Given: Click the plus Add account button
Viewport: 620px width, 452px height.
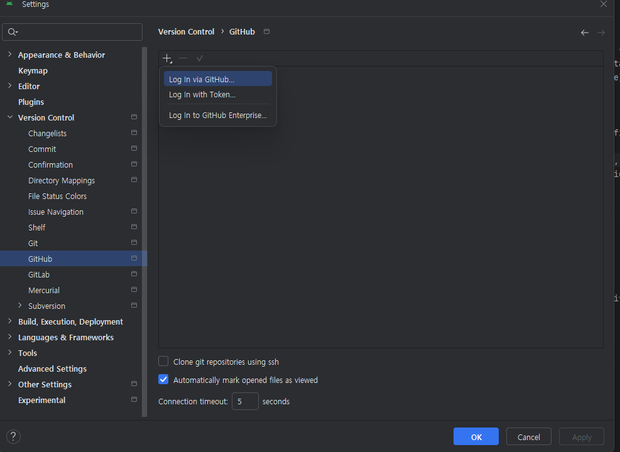Looking at the screenshot, I should click(x=167, y=59).
